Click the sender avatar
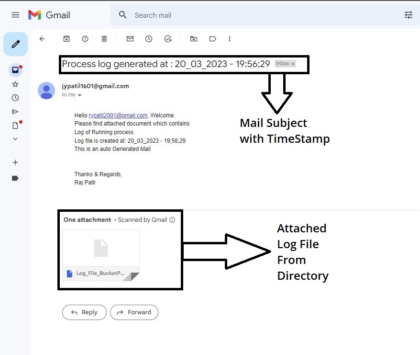420x355 pixels. [x=46, y=91]
